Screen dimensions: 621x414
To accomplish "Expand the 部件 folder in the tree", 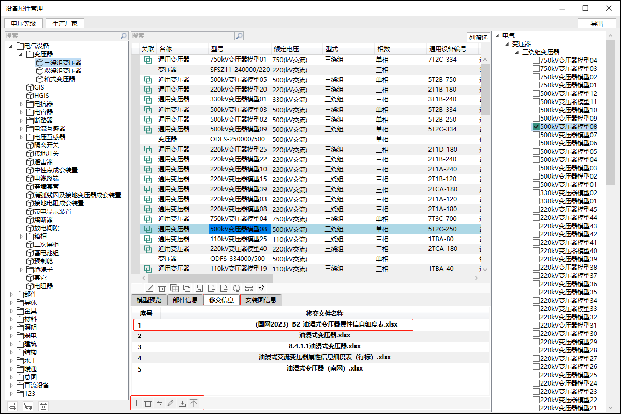I will tap(12, 294).
